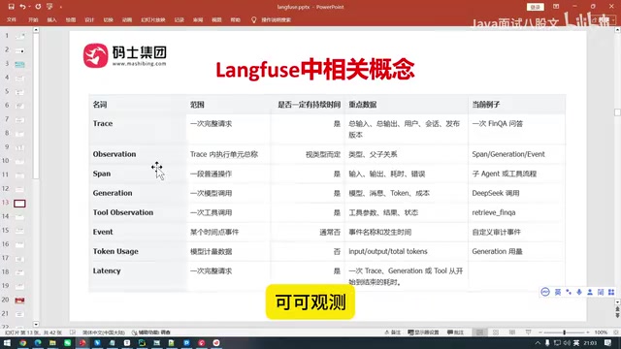The height and width of the screenshot is (349, 621).
Task: Toggle the 批注 comments pane button
Action: (455, 333)
